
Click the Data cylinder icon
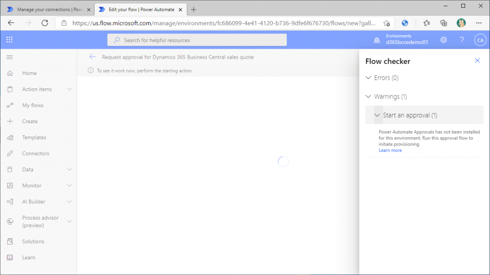pyautogui.click(x=10, y=169)
